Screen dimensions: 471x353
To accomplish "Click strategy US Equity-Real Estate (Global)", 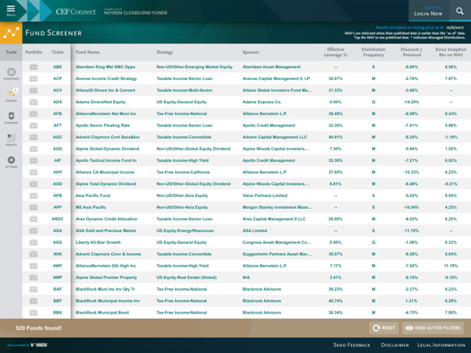I will (187, 277).
